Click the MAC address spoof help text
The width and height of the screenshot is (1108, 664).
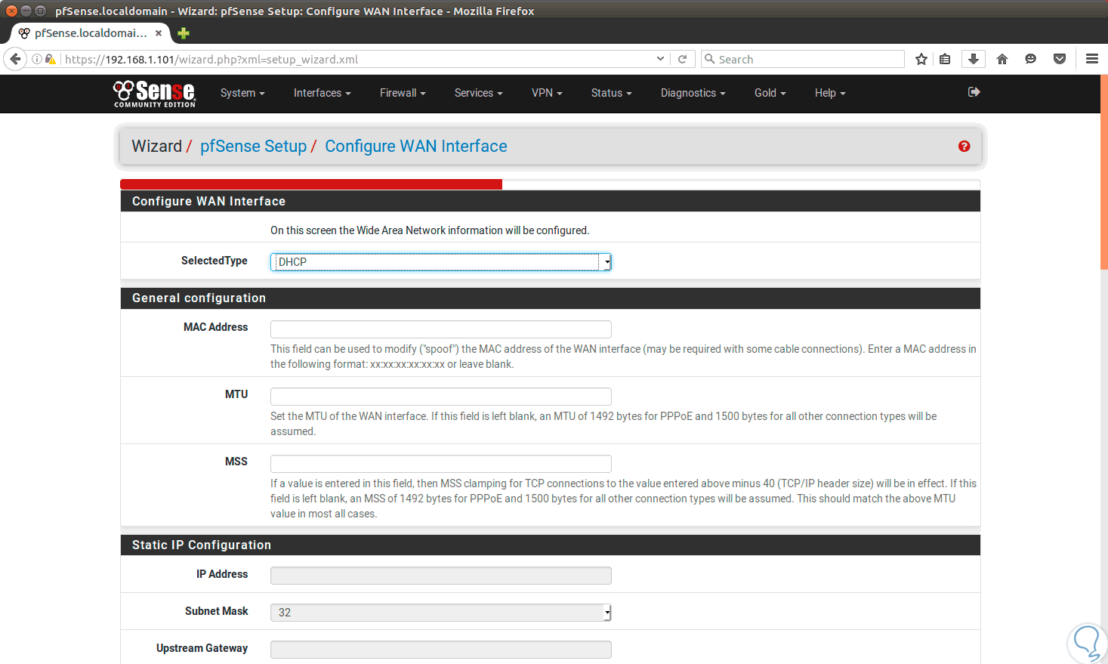[x=624, y=357]
